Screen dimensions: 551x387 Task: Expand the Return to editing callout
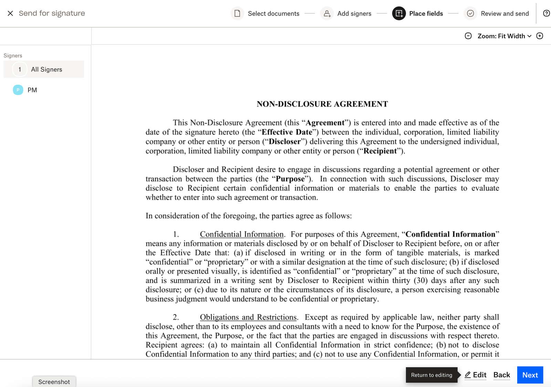click(x=432, y=375)
